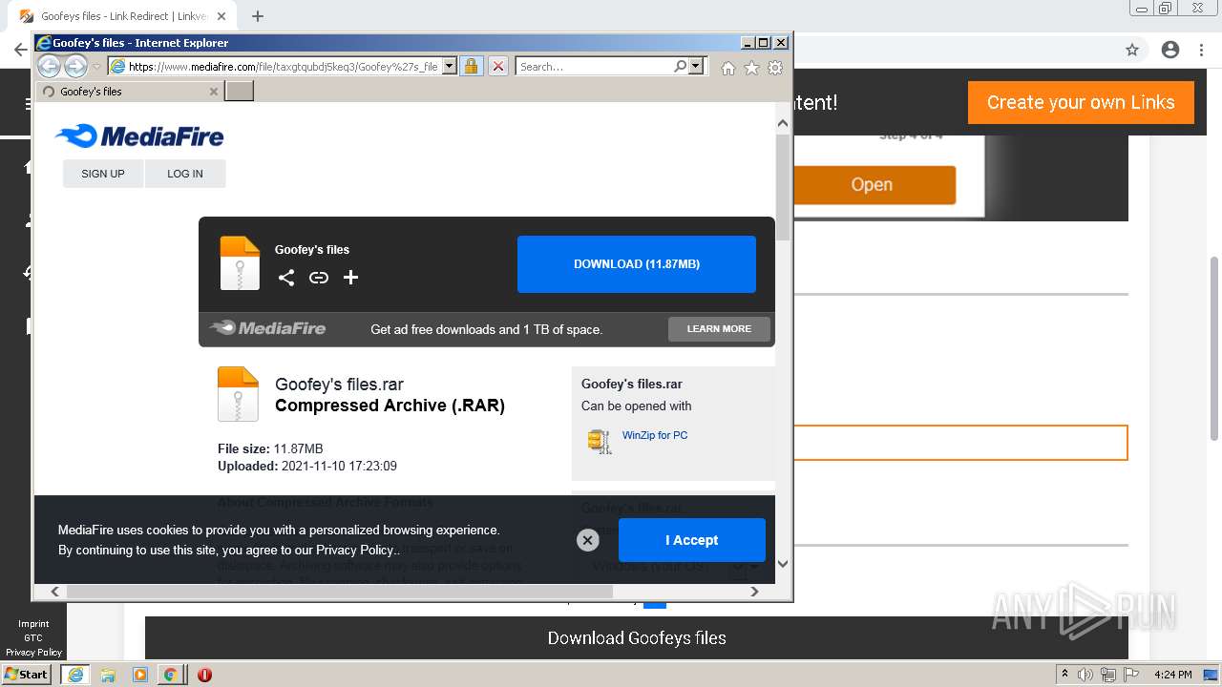Click the copy link chain icon
This screenshot has height=687, width=1222.
coord(319,278)
